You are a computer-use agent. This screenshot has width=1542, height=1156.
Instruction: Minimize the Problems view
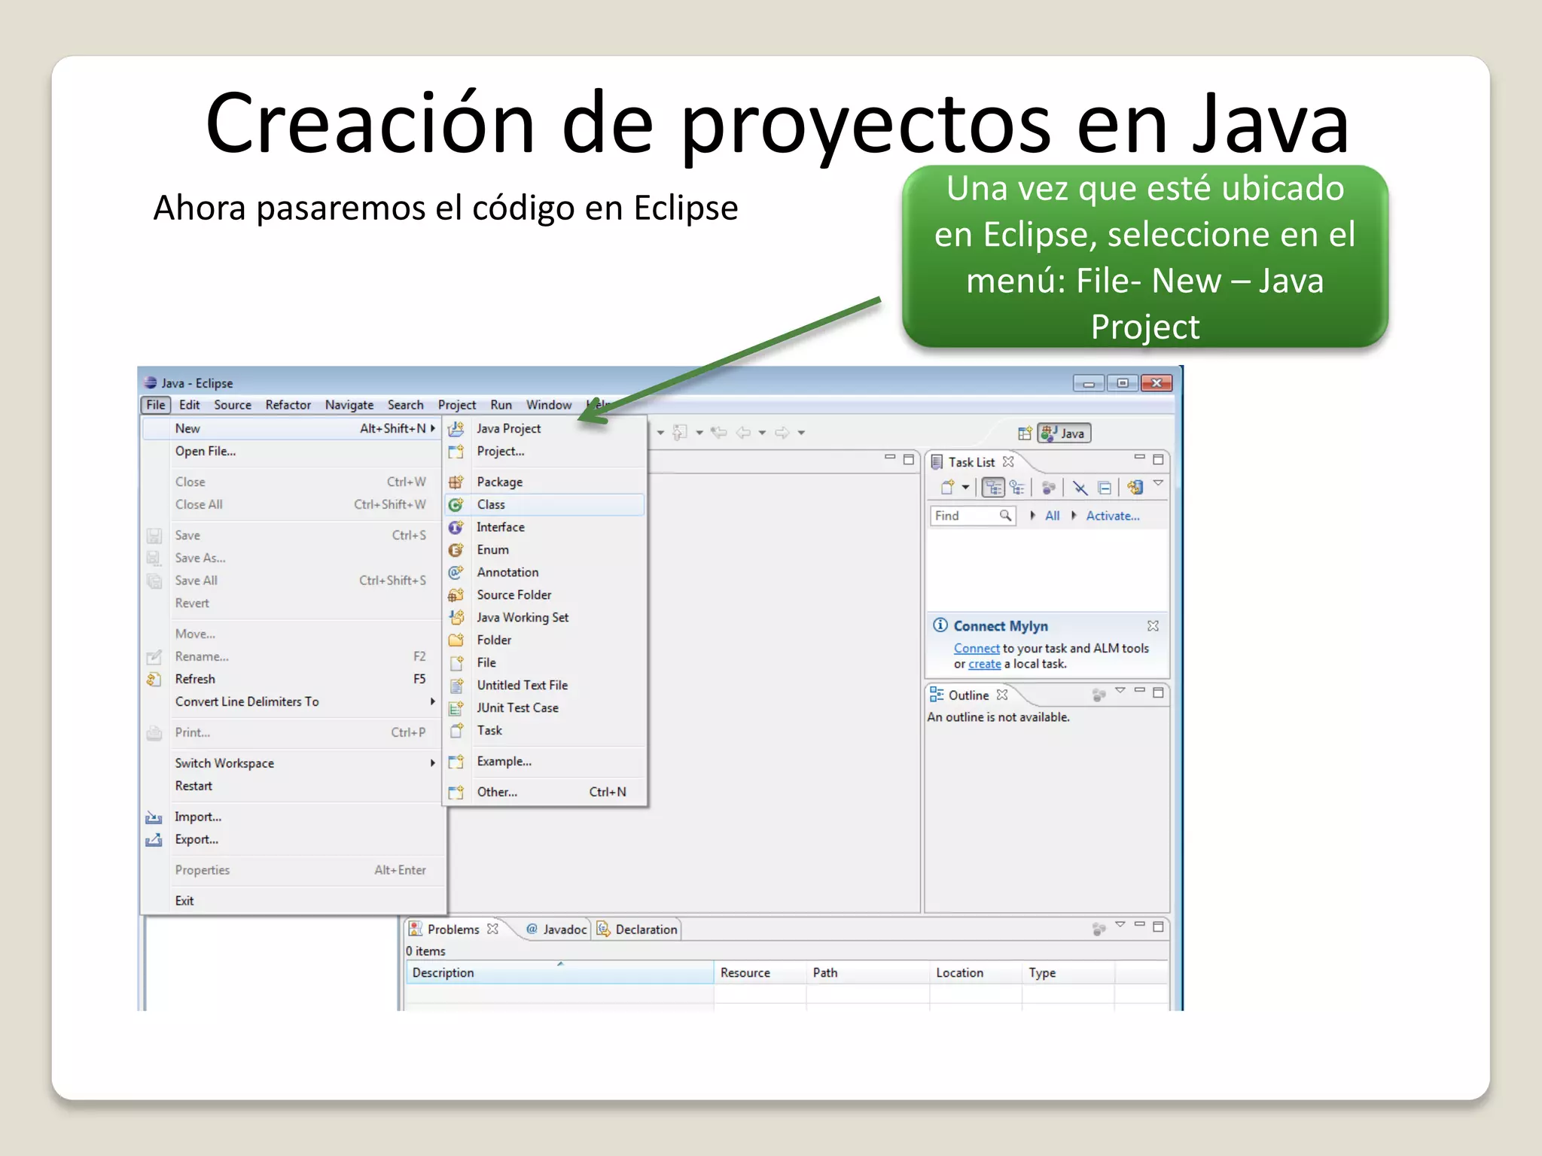point(1139,925)
